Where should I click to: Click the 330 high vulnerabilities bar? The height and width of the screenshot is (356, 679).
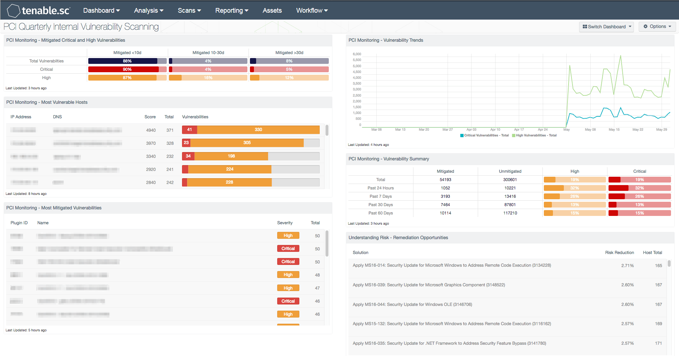pyautogui.click(x=258, y=130)
